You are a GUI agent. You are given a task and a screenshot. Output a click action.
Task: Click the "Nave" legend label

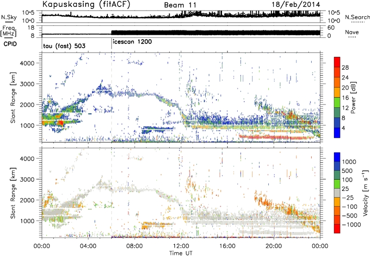click(352, 32)
